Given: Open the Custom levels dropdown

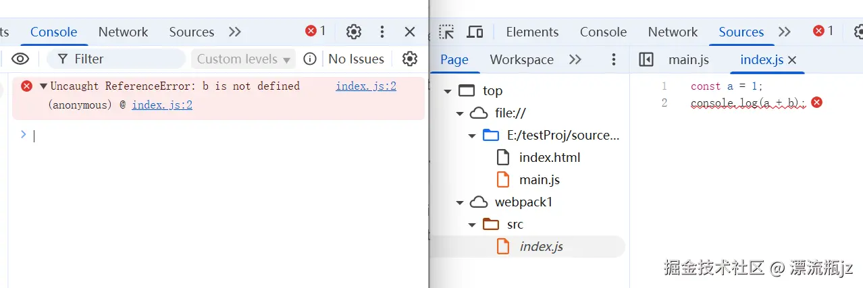Looking at the screenshot, I should click(x=243, y=59).
